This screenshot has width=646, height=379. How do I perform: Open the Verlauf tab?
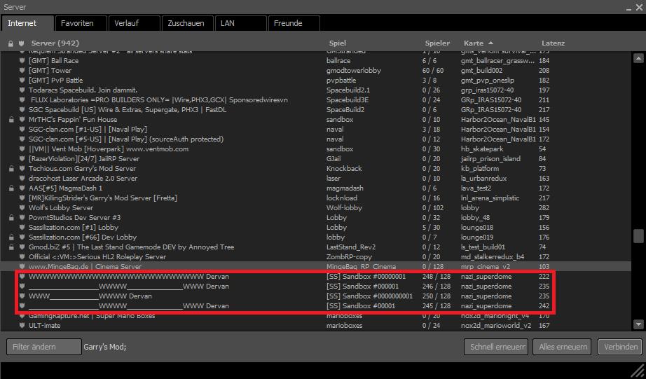pyautogui.click(x=134, y=23)
